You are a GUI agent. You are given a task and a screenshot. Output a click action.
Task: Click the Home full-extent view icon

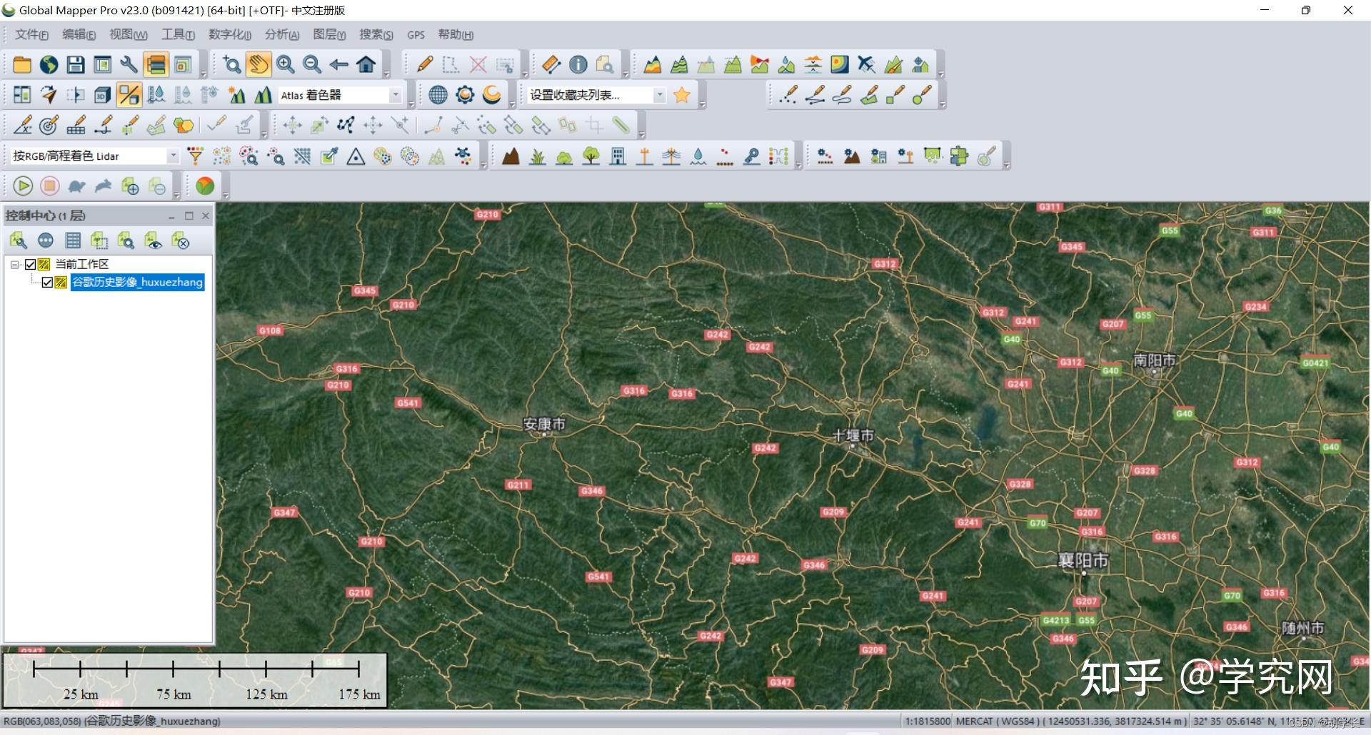366,65
